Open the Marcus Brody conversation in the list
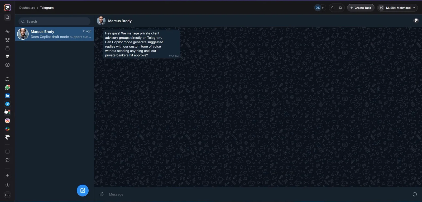The width and height of the screenshot is (422, 202). point(54,34)
